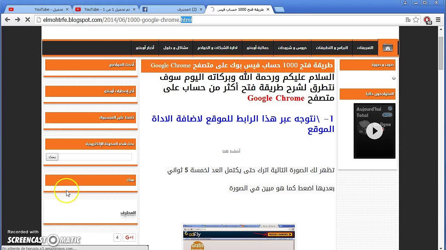Viewport: 446px width, 250px height.
Task: Close the current blog tab
Action: click(268, 9)
